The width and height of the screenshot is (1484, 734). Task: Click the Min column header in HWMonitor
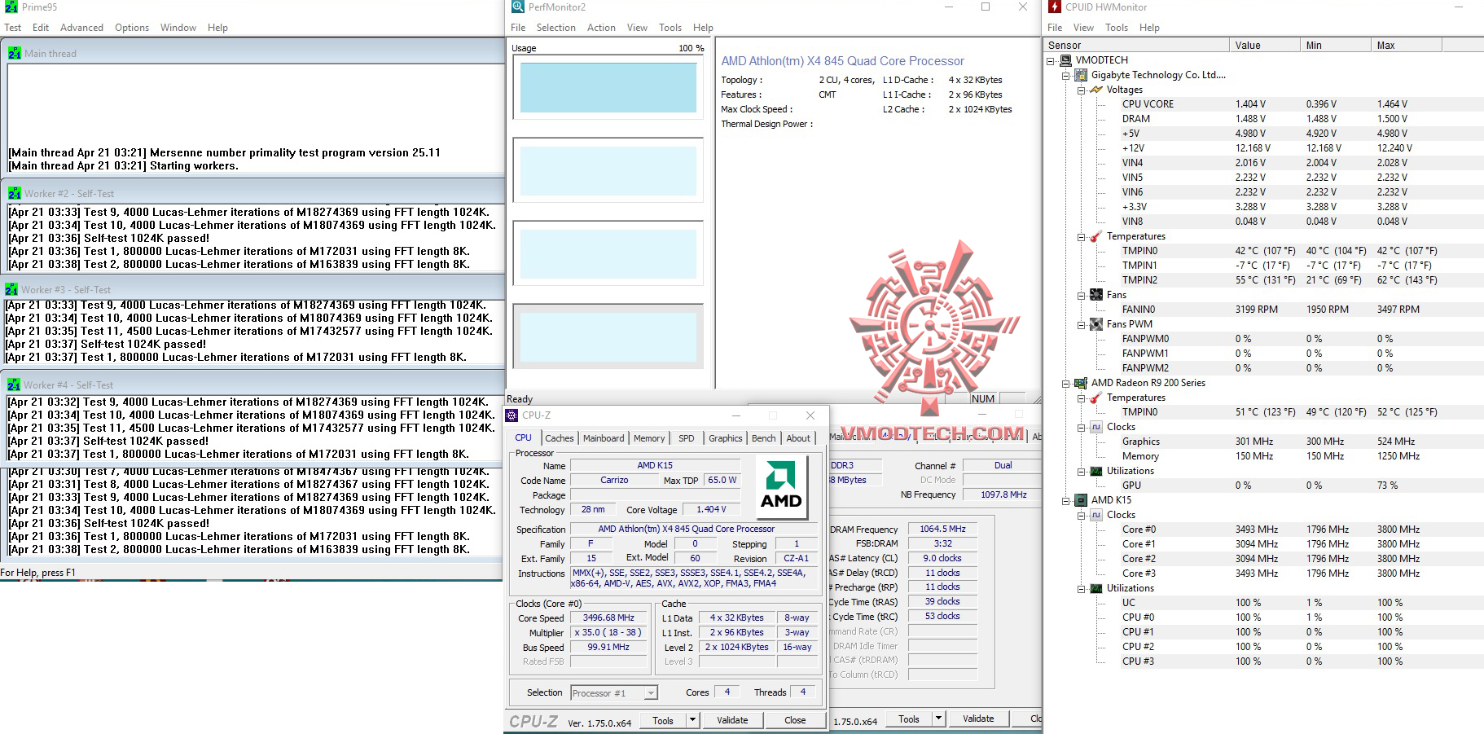click(x=1335, y=46)
